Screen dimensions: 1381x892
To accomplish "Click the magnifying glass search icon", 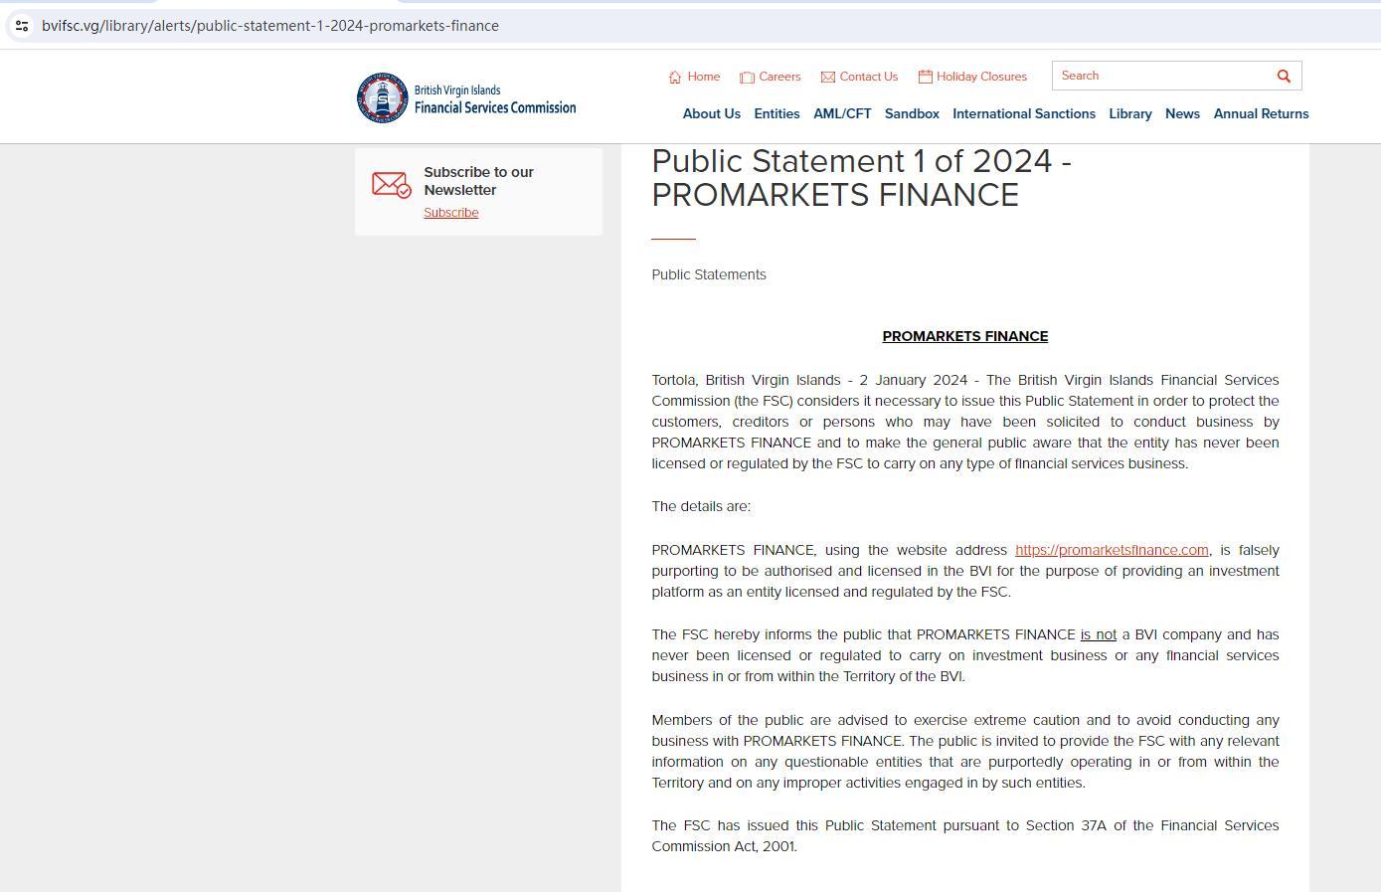I will pyautogui.click(x=1284, y=76).
